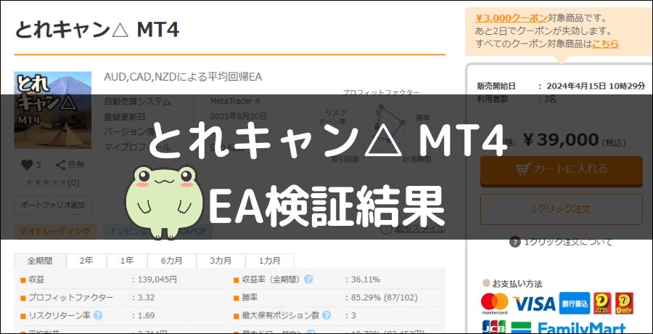Screen dimensions: 653x334
Task: Click the heart favorite icon
Action: click(x=27, y=165)
